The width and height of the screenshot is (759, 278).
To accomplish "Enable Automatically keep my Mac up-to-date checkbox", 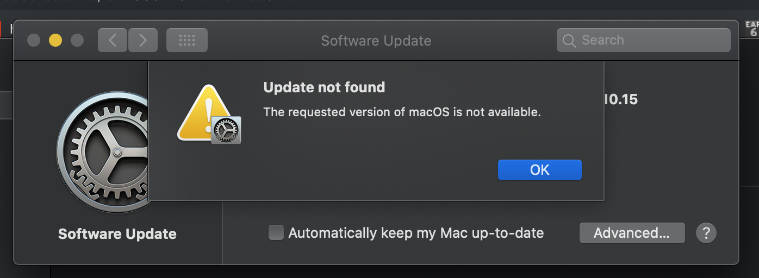I will point(276,233).
